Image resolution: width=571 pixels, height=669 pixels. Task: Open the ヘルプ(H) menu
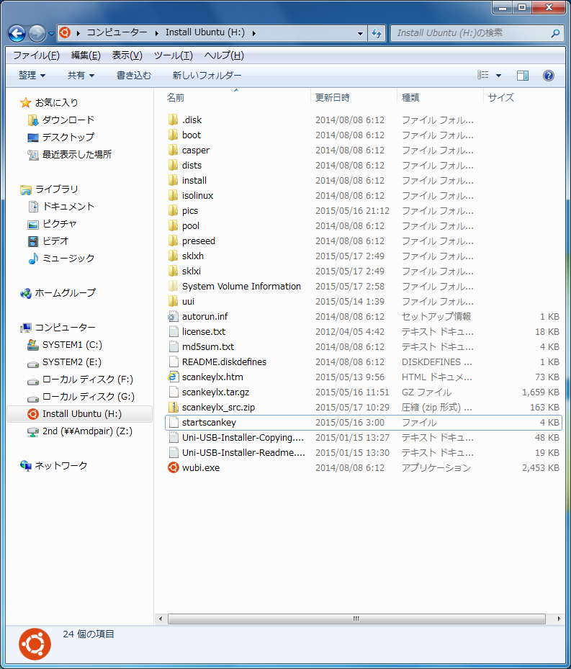click(224, 55)
